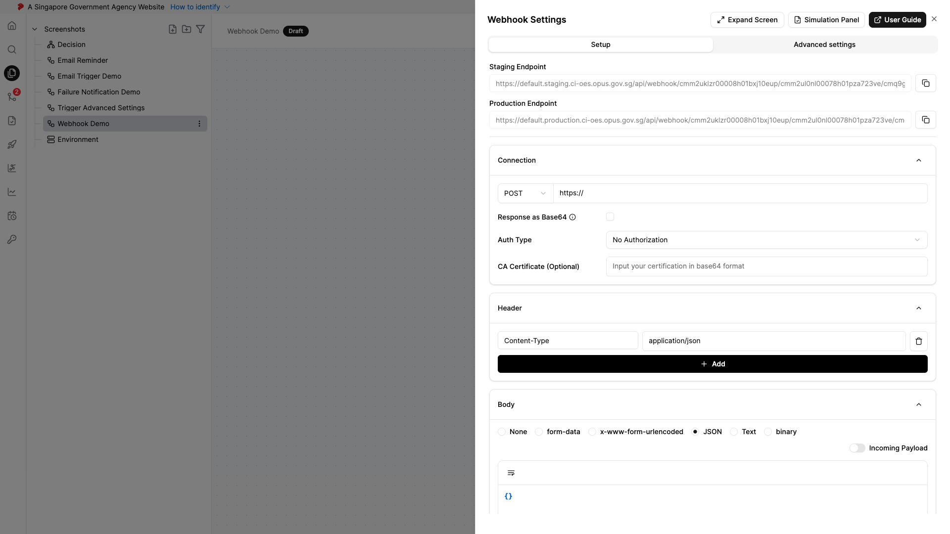This screenshot has width=950, height=534.
Task: Open the file check sidebar icon
Action: coord(12,121)
